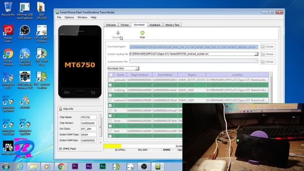Select the Download tab
Viewport: 304px width, 171px height.
click(139, 25)
